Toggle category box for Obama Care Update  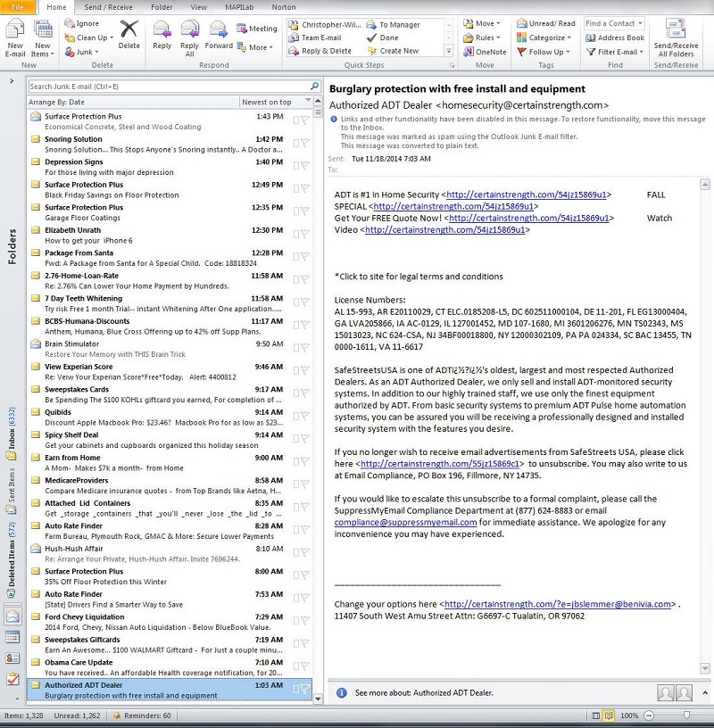point(296,666)
